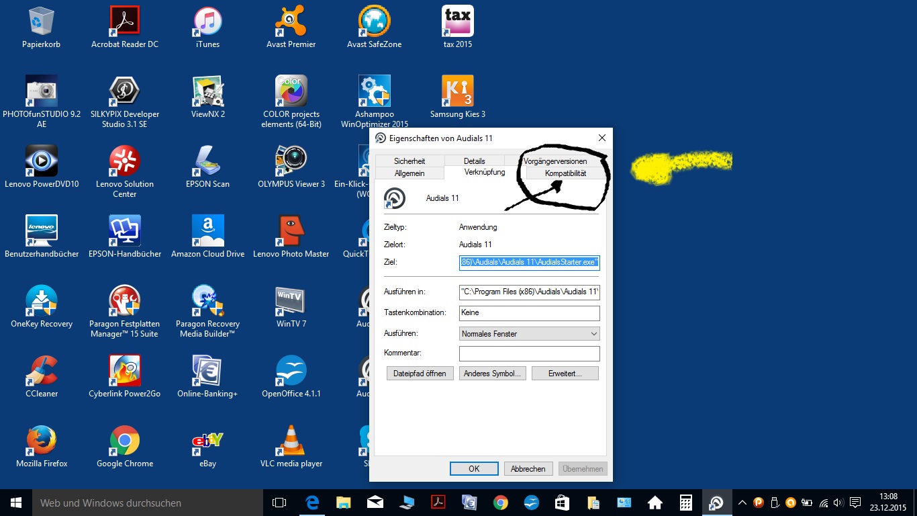Select VLC media player shortcut
Screen dimensions: 917x516
pyautogui.click(x=291, y=447)
